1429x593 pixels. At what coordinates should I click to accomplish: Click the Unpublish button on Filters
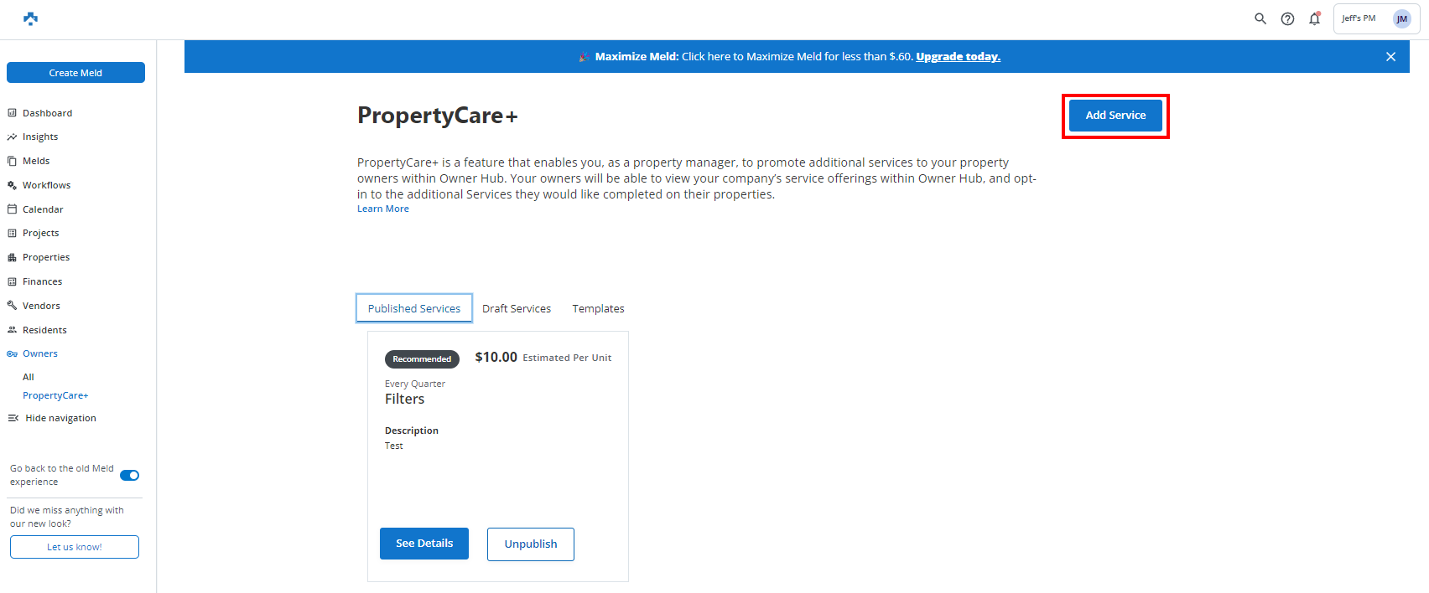click(530, 544)
